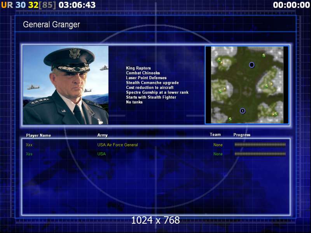Viewport: 311px width, 233px height.
Task: Click the "Army" column header
Action: pyautogui.click(x=102, y=135)
